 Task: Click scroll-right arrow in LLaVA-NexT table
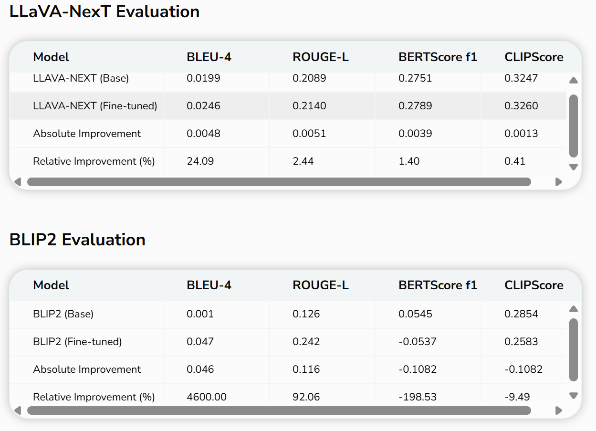559,182
